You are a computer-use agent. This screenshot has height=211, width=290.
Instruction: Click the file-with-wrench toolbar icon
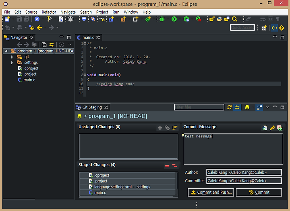[61, 19]
